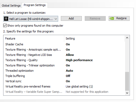
Task: Click the Hell Let Loose program icon
Action: 6,19
